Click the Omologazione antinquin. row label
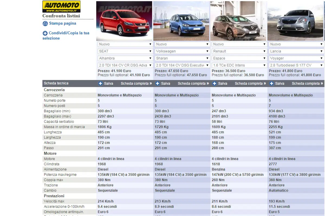Viewport: 325px width, 216px height. 64,212
